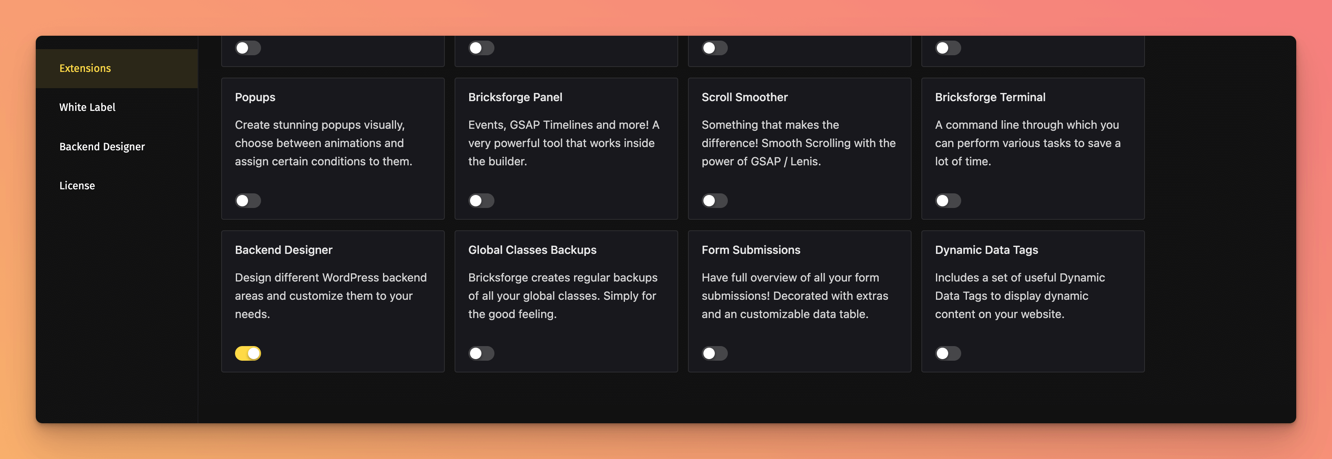Disable the Backend Designer extension
Image resolution: width=1332 pixels, height=459 pixels.
point(248,352)
